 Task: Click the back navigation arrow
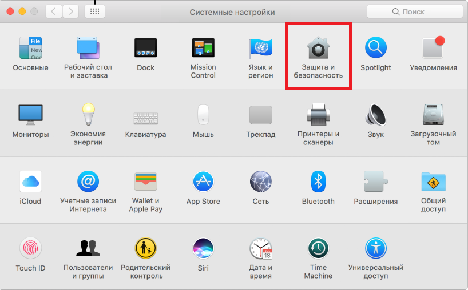(54, 11)
